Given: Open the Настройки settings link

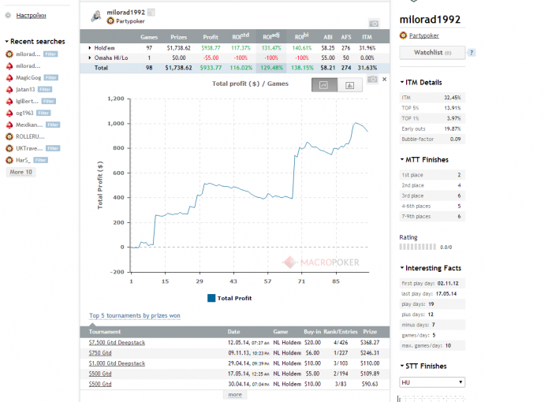Looking at the screenshot, I should pyautogui.click(x=31, y=16).
